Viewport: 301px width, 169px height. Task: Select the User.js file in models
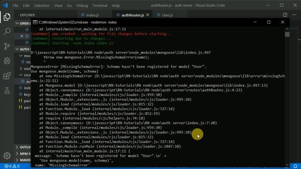tap(26, 62)
